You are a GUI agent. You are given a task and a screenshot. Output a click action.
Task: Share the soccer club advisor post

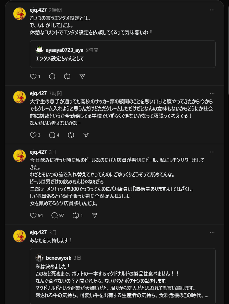[x=86, y=135]
